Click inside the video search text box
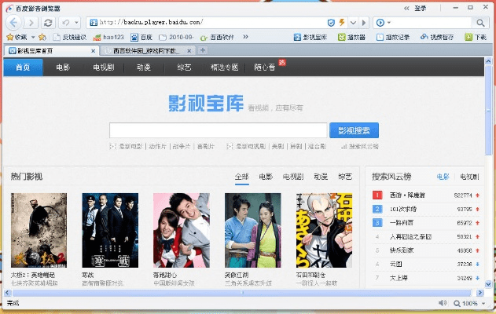Viewport: 496px width, 314px height. [218, 130]
